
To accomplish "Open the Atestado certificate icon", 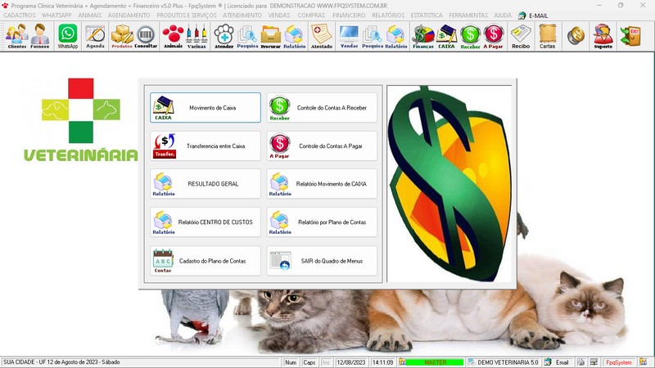I will [x=322, y=36].
